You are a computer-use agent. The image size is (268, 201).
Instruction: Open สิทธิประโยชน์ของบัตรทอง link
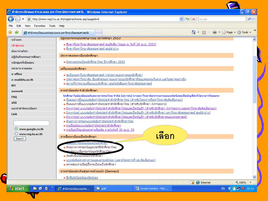tap(82, 177)
